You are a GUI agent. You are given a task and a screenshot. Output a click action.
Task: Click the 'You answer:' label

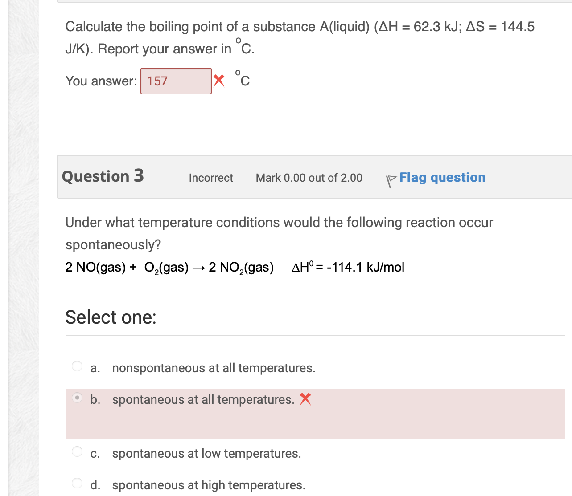(101, 81)
